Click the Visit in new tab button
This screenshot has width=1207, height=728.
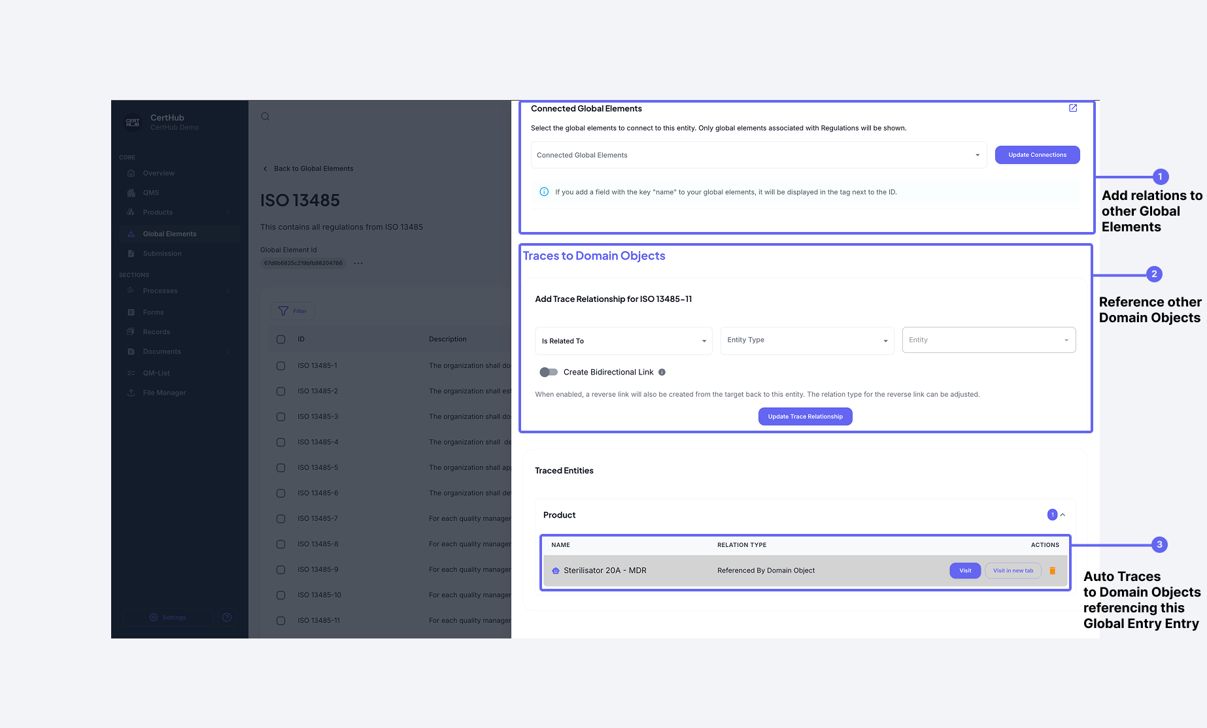tap(1013, 571)
